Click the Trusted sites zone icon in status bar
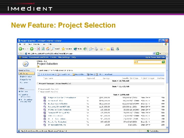184x138 pixels. (x=148, y=131)
